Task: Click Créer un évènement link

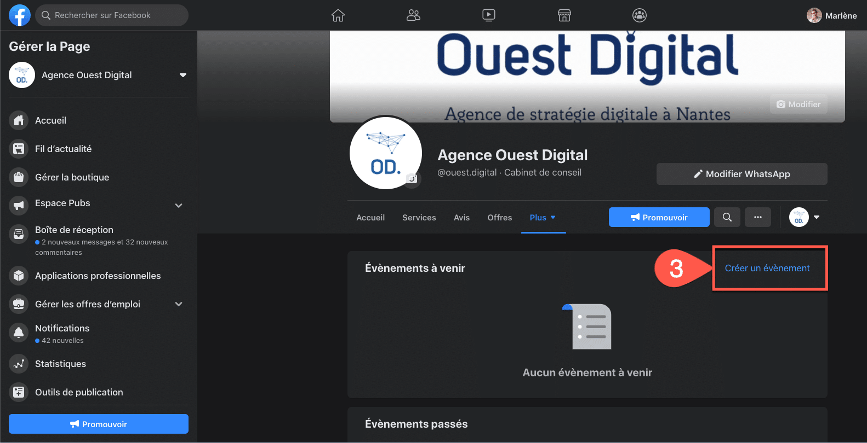Action: (767, 268)
